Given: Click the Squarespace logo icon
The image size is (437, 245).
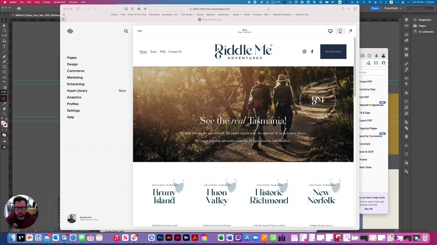Looking at the screenshot, I should pos(70,31).
